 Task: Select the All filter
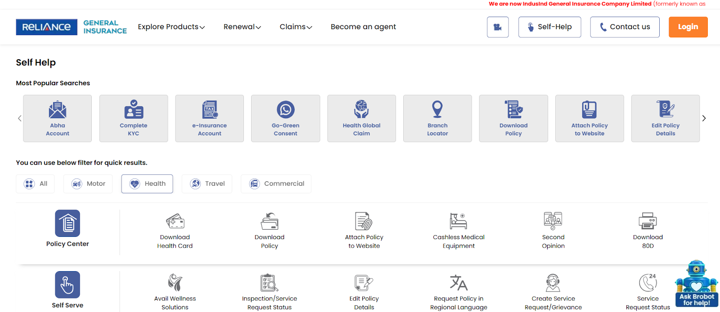tap(35, 184)
